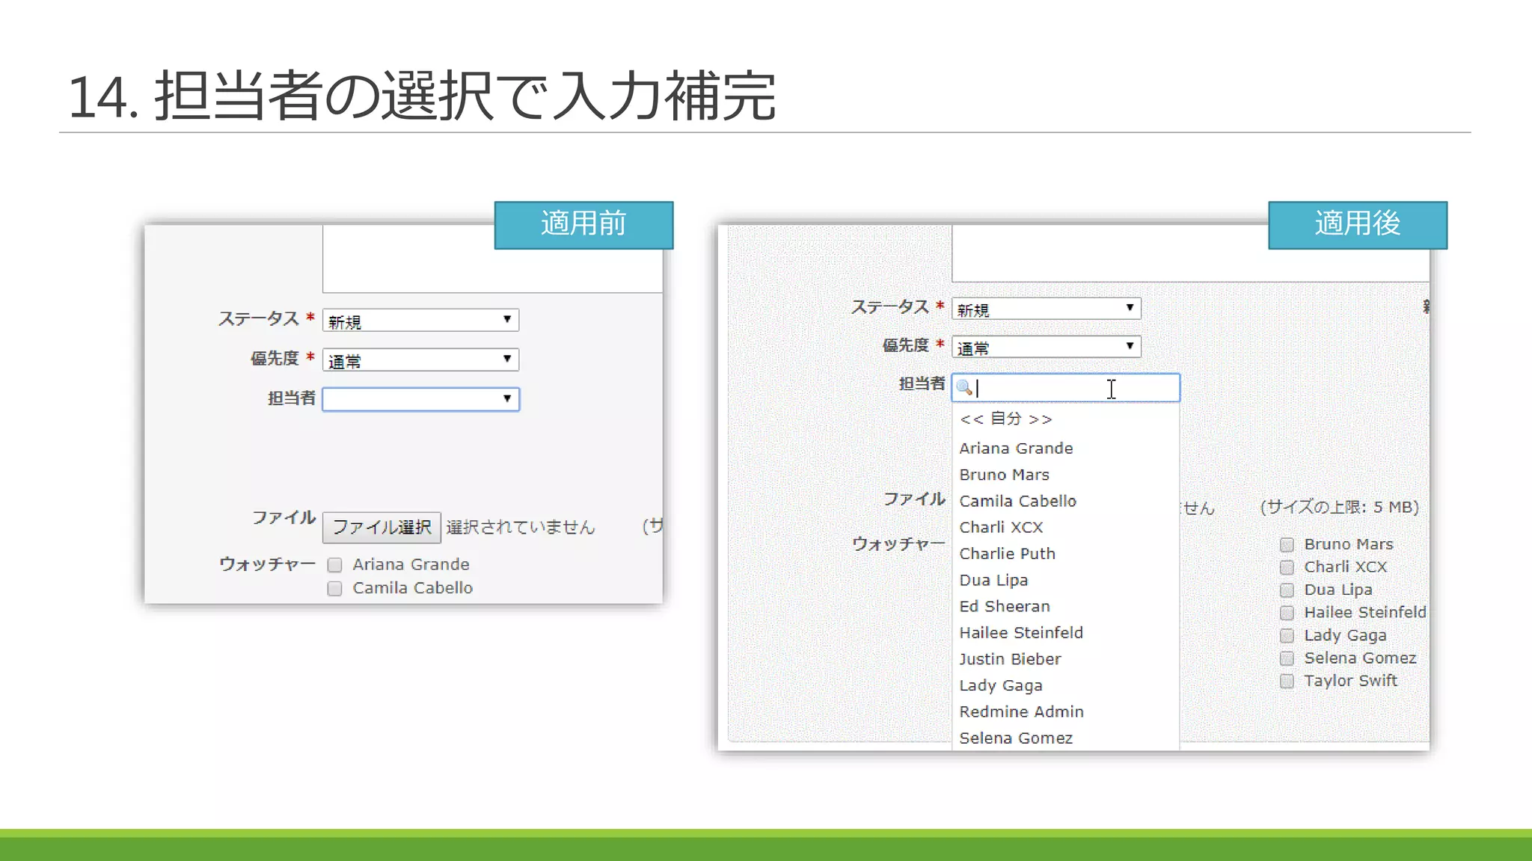Click the slide title 担当者の選択で入力補完
Screen dimensions: 1532x861
coord(465,96)
